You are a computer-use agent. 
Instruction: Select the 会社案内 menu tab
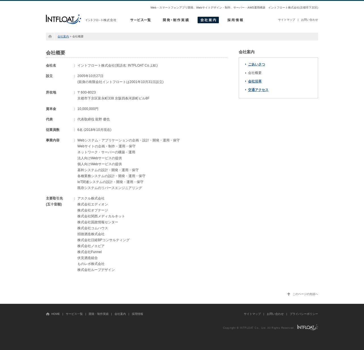pyautogui.click(x=208, y=20)
